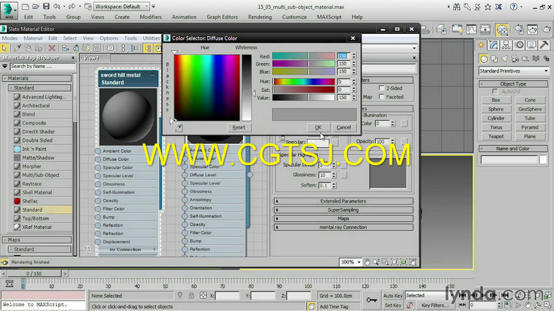Open the Standard Primitives dropdown
Viewport: 554px width, 311px height.
514,71
